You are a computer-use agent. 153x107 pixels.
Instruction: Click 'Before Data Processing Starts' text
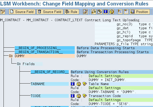click(106, 48)
